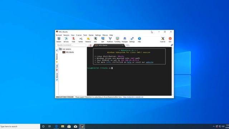Focus the Quick connect input field
The height and width of the screenshot is (129, 229).
pos(71,45)
